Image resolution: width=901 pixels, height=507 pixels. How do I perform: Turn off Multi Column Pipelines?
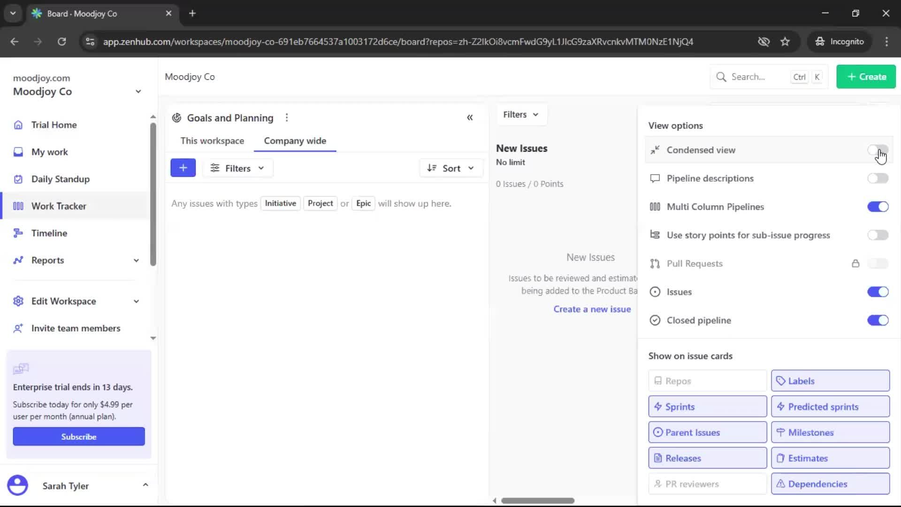(x=878, y=207)
